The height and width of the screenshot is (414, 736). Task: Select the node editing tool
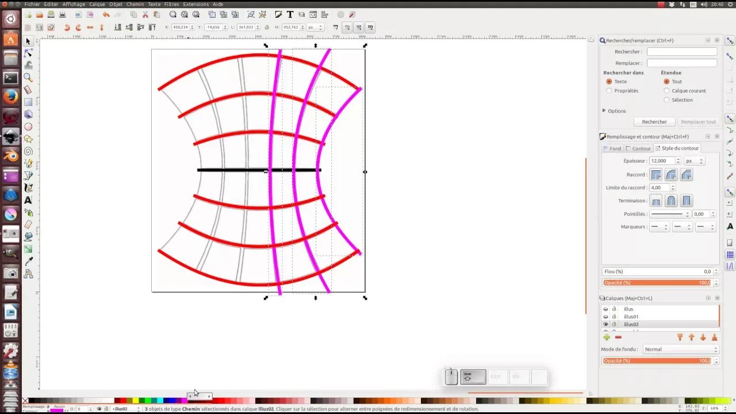[28, 53]
